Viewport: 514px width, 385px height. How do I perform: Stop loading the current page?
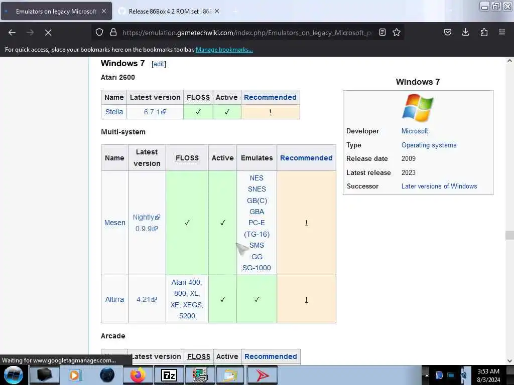(x=48, y=33)
